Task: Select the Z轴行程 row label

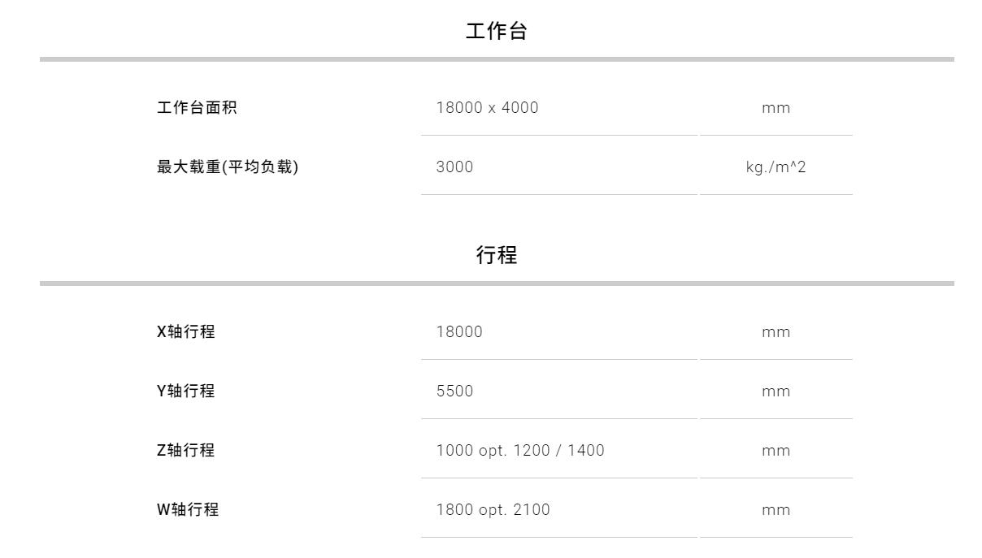Action: coord(186,450)
